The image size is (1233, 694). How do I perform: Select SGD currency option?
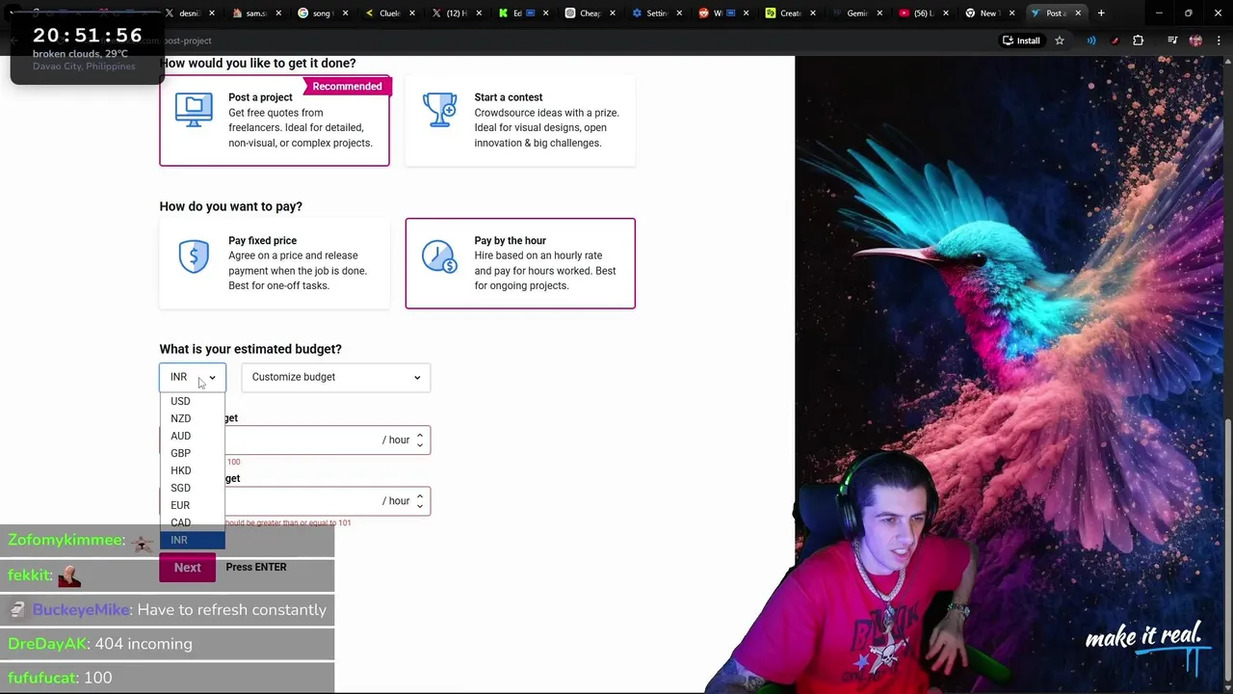192,488
